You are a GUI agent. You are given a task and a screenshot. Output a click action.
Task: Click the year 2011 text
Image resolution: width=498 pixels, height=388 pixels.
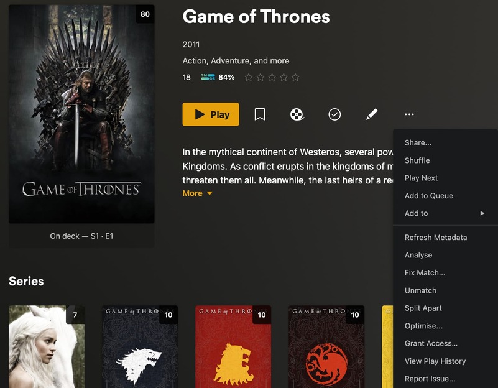191,44
